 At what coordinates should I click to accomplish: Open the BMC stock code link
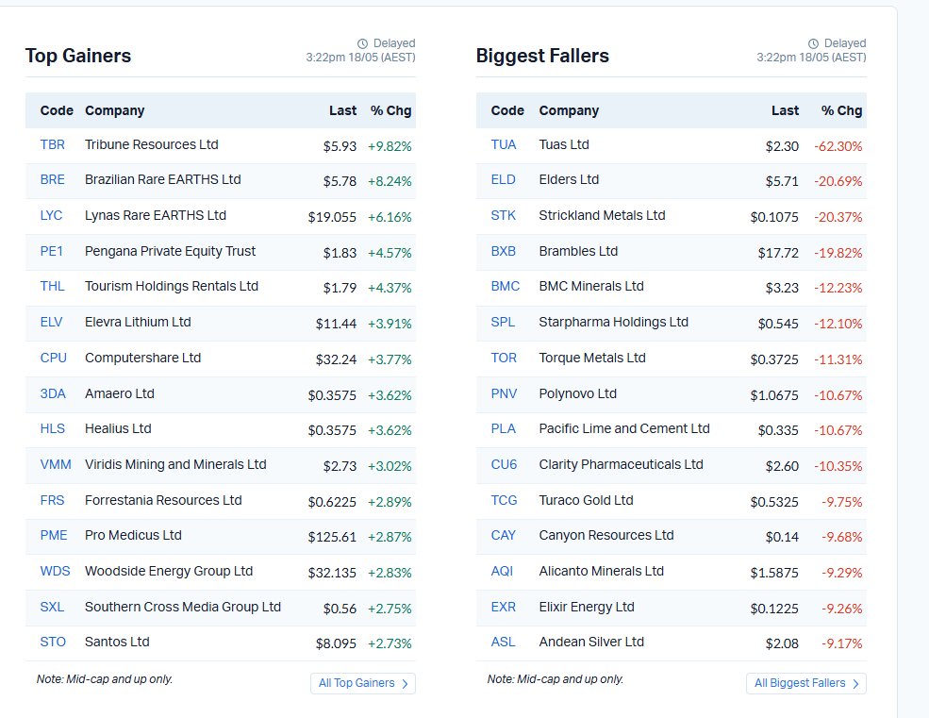point(506,287)
